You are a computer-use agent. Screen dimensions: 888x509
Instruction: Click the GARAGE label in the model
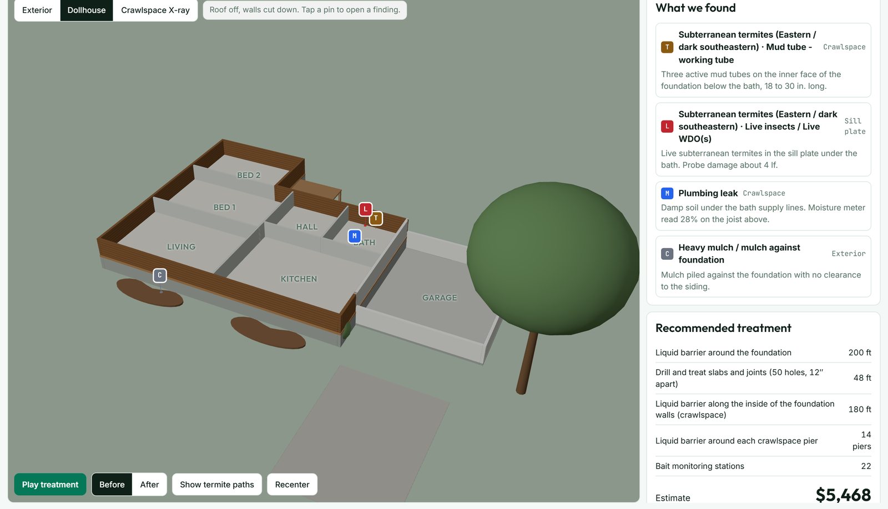click(x=440, y=298)
